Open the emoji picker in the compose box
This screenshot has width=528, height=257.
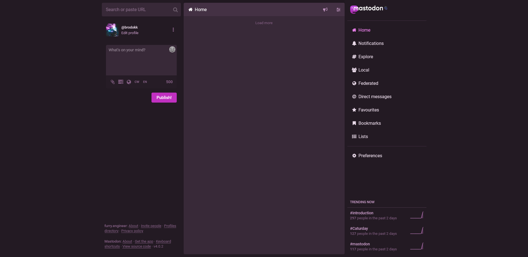point(172,49)
